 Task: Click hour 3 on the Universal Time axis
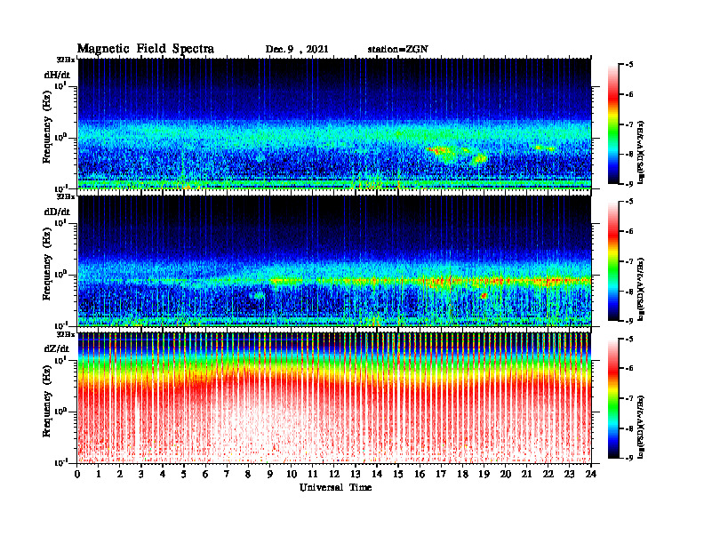[141, 474]
